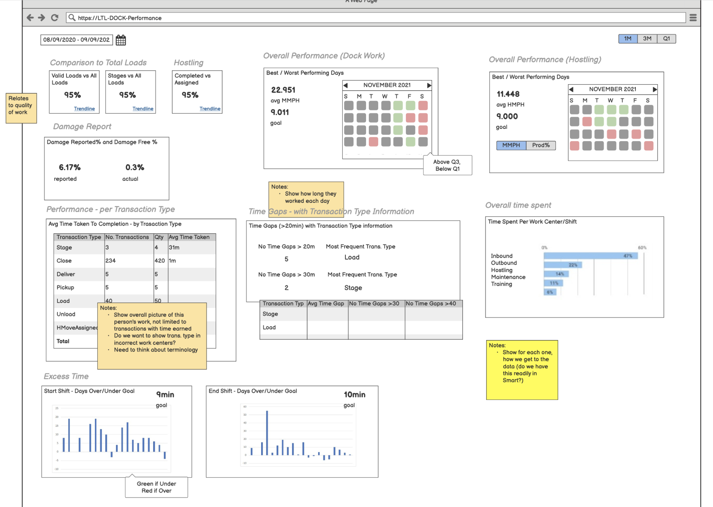
Task: Click the browser forward arrow
Action: coord(42,18)
